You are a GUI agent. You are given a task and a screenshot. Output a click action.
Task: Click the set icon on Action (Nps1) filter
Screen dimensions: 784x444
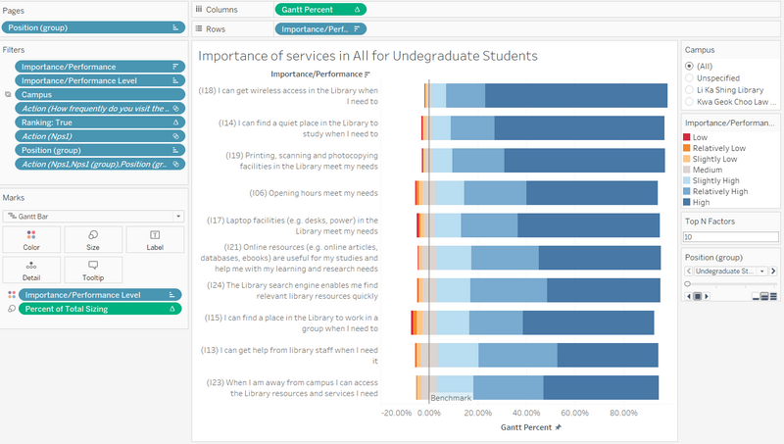[x=175, y=136]
